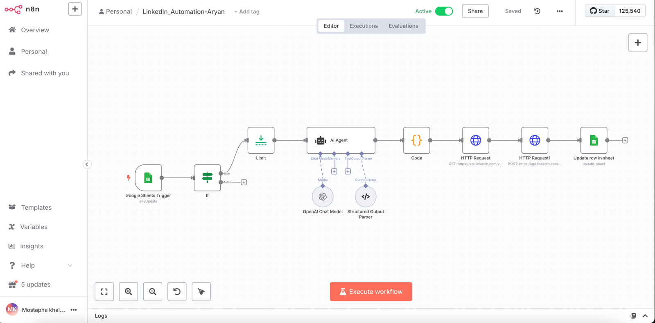Screen dimensions: 655x323
Task: Open Shared with you section
Action: tap(45, 73)
